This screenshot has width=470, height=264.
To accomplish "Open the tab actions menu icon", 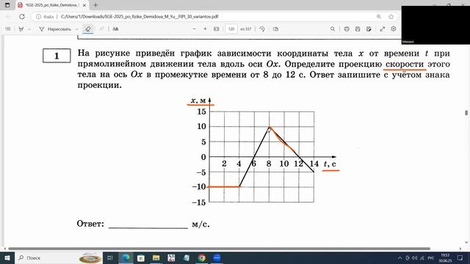I will 7,5.
